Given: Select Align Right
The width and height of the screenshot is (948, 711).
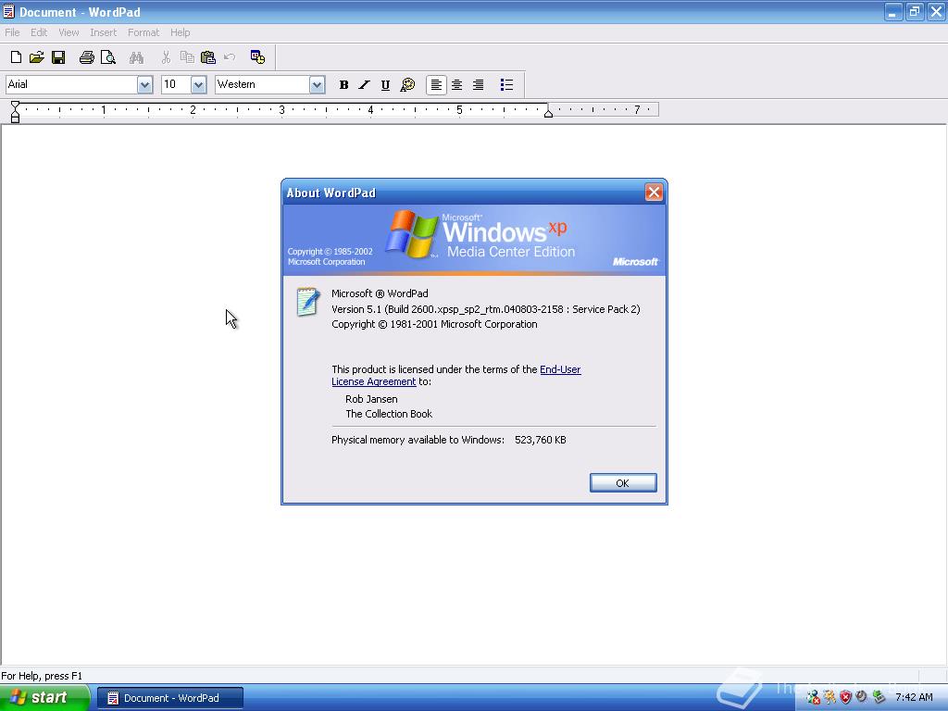Looking at the screenshot, I should click(x=478, y=84).
